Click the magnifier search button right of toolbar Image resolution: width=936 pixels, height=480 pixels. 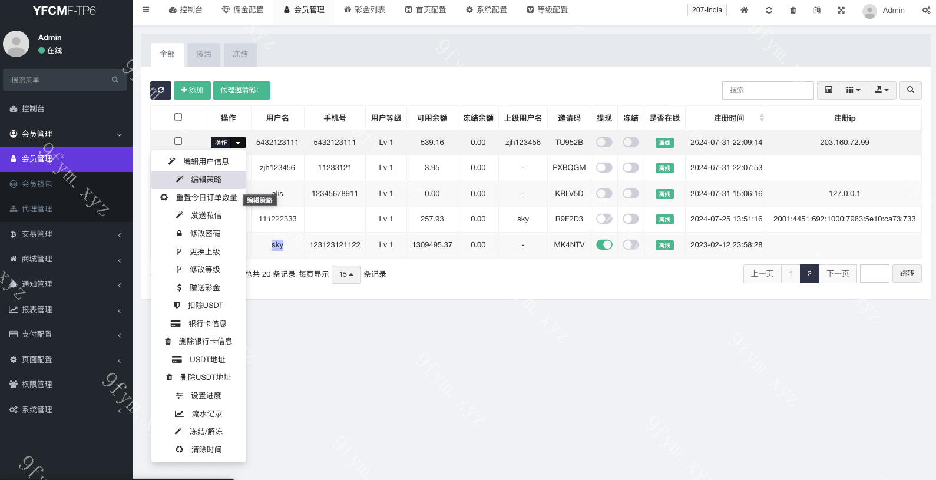tap(911, 90)
